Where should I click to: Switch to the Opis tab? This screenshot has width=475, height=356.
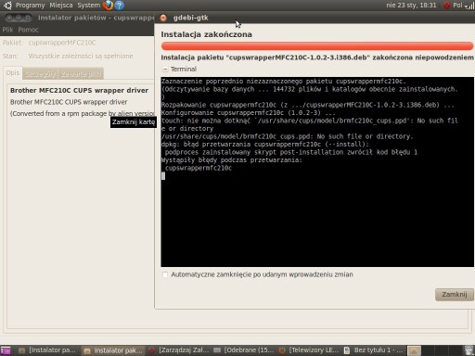tap(13, 73)
